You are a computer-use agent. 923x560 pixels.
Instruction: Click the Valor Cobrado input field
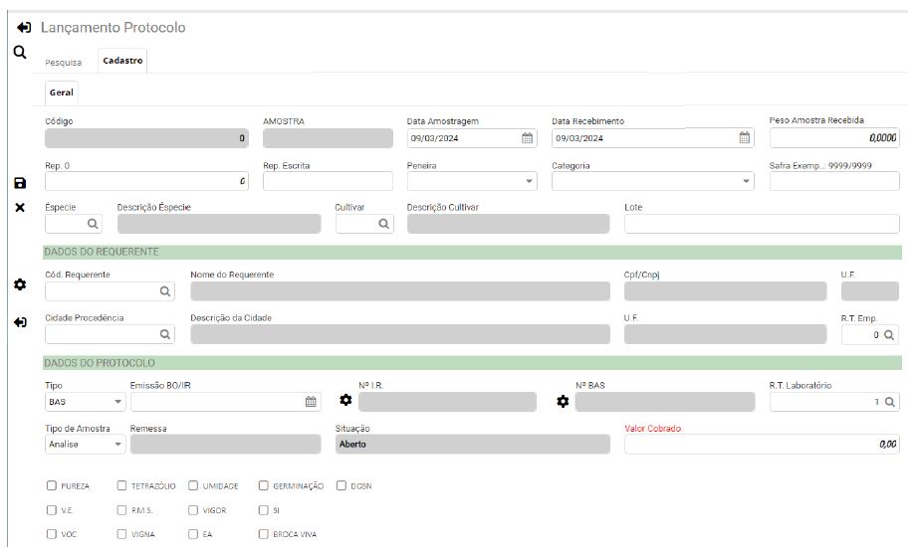[x=762, y=445]
